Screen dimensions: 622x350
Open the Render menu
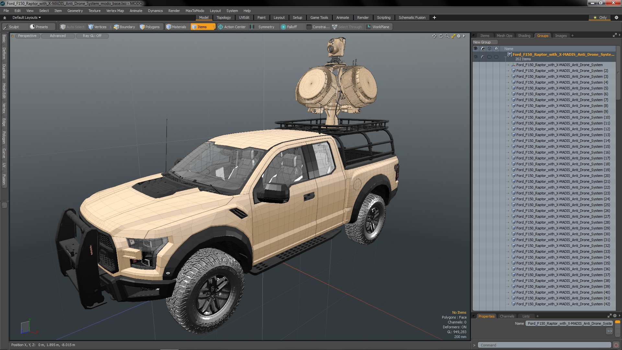point(174,11)
